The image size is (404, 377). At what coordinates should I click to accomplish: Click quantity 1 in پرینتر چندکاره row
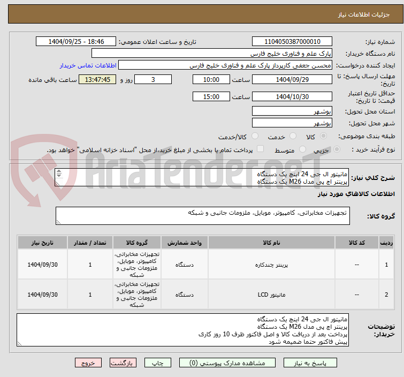pos(90,265)
